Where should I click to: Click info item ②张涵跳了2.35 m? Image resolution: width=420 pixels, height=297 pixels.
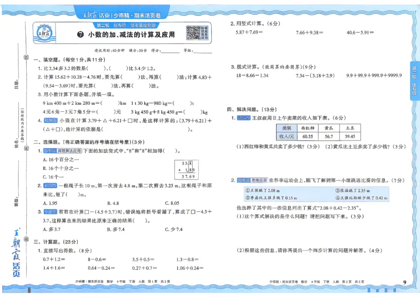click(x=353, y=190)
